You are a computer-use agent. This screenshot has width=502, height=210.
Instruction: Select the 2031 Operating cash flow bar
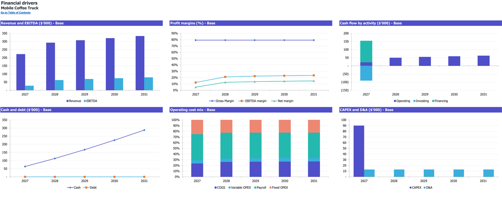click(x=484, y=61)
